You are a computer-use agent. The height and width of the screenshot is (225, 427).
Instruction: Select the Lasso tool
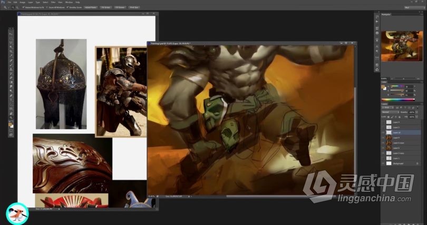(x=11, y=43)
